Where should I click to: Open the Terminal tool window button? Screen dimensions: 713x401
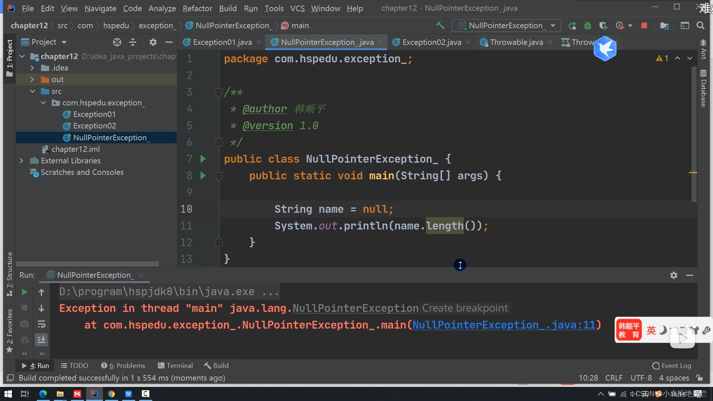tap(175, 366)
